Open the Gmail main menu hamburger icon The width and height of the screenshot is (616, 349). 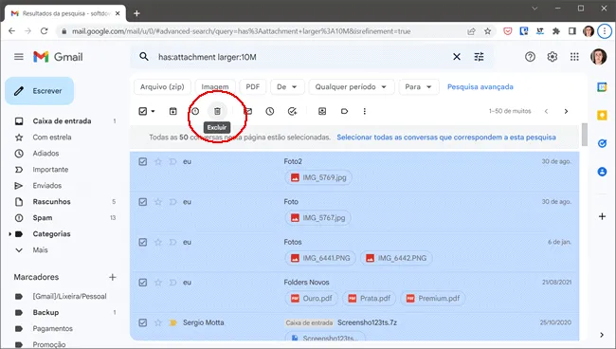[19, 57]
